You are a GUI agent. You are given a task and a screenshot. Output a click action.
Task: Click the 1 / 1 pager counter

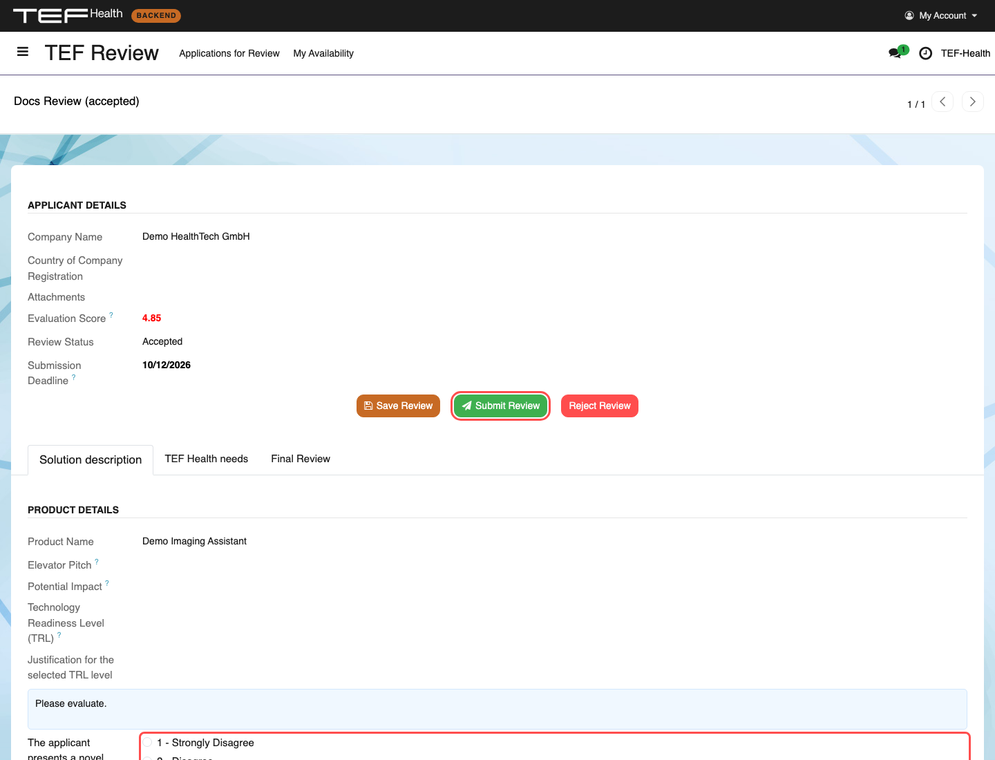click(916, 104)
